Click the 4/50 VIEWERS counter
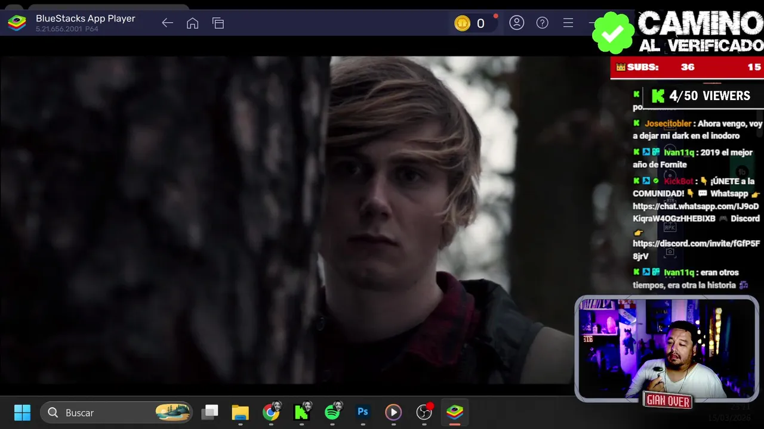Image resolution: width=764 pixels, height=429 pixels. [702, 96]
